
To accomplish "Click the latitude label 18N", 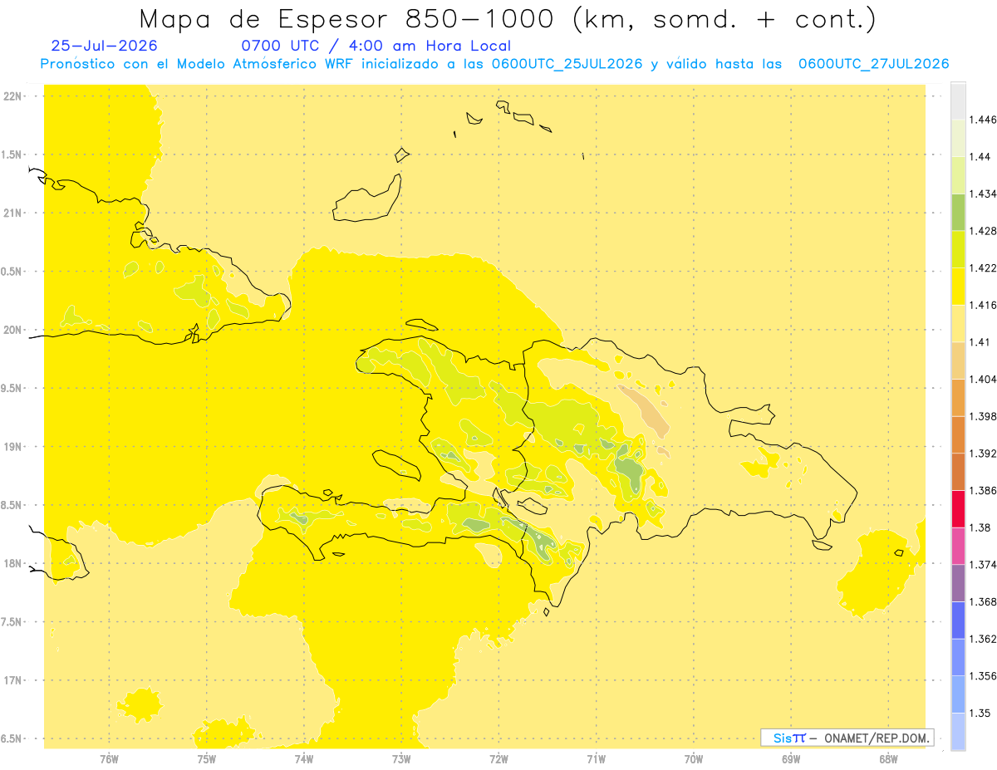I will click(x=13, y=563).
